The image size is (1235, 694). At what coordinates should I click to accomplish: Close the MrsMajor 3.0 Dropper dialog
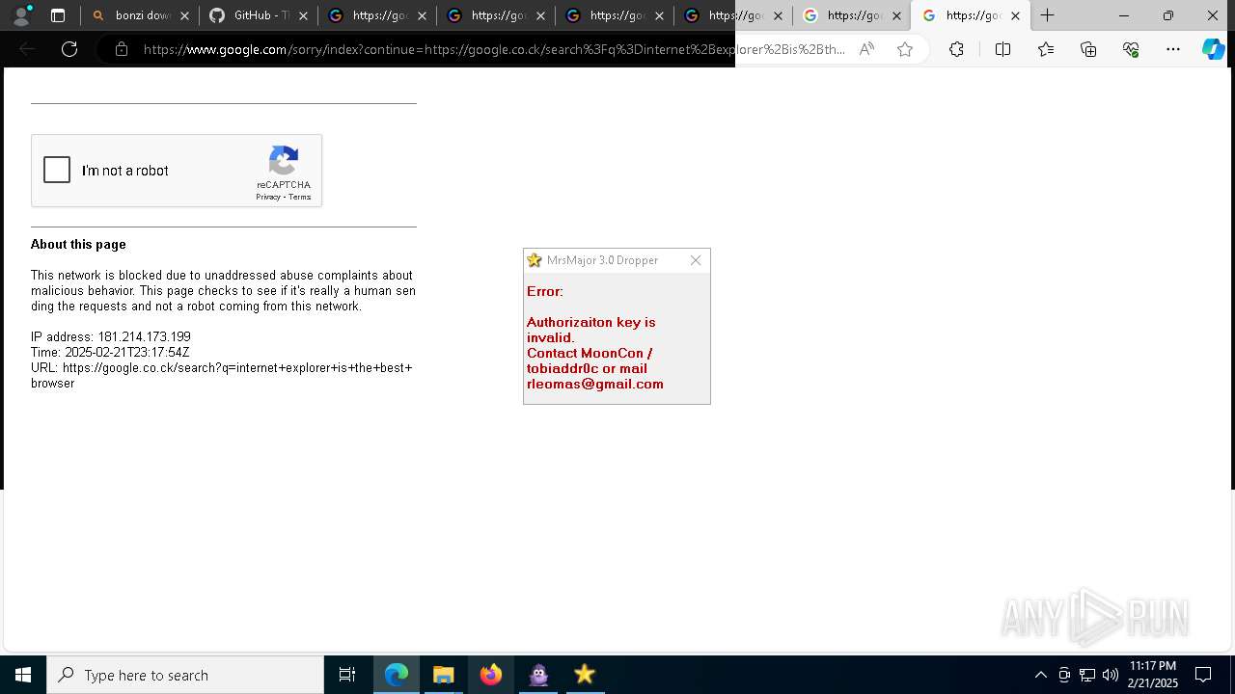point(696,260)
